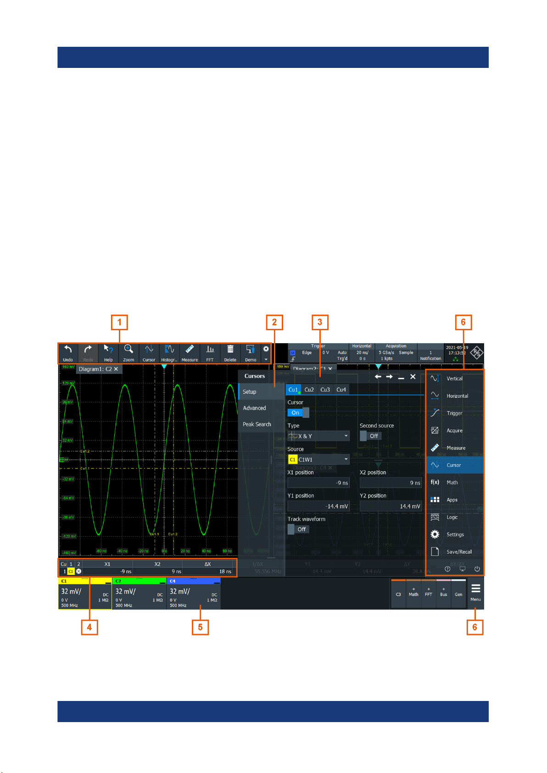Image resolution: width=547 pixels, height=773 pixels.
Task: Open the Horizontal 20 ns/ settings label
Action: [x=362, y=352]
